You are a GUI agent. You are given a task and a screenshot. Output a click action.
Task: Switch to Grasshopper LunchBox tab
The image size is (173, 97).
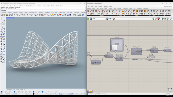coord(145,8)
